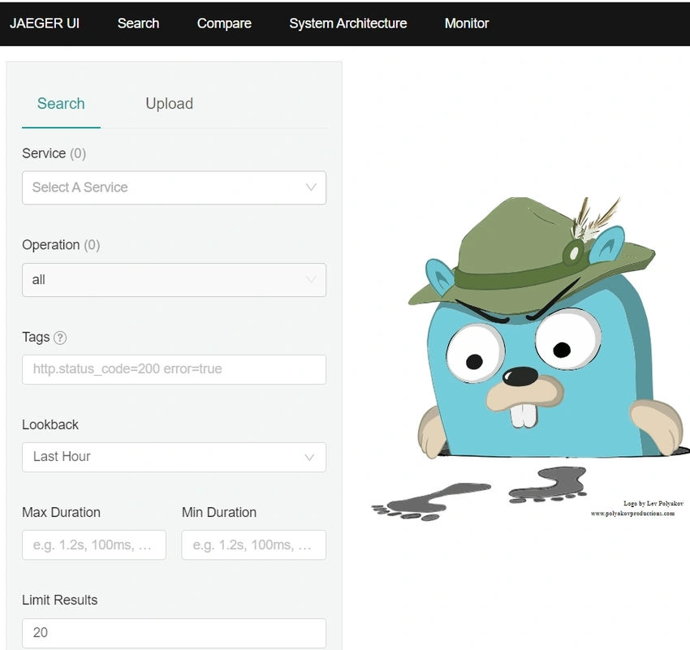Click the JAEGER UI logo link
690x650 pixels.
point(45,24)
